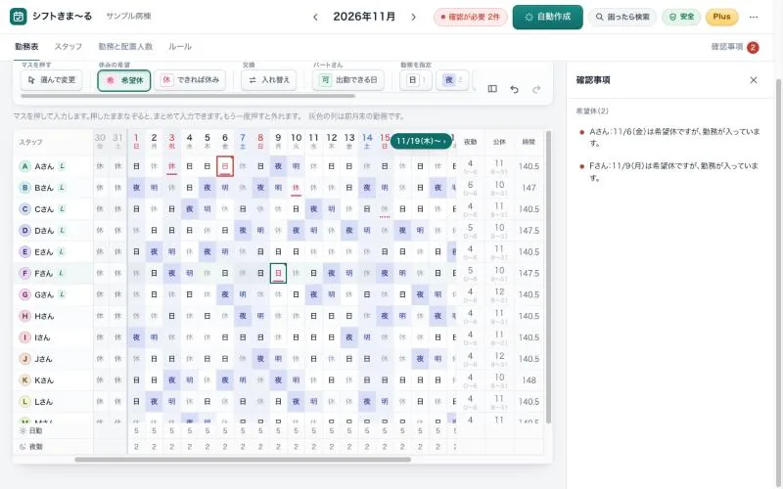This screenshot has width=783, height=489.
Task: Click Bさん's 147 hours value
Action: (529, 188)
